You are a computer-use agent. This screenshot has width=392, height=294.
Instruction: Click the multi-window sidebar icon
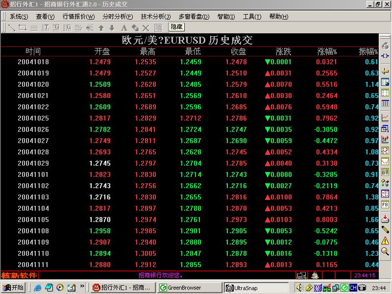tap(385, 129)
